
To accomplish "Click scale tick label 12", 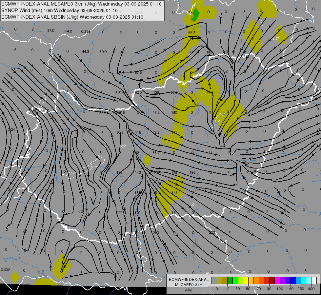I will click(x=227, y=289).
